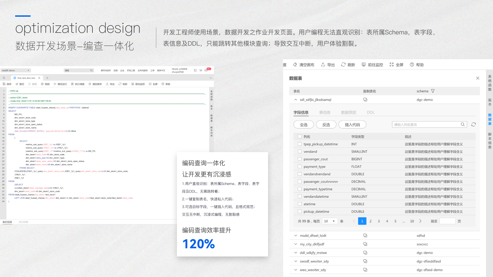Screen dimensions: 493x277
Task: Click 清空画布 clear canvas icon
Action: 295,65
